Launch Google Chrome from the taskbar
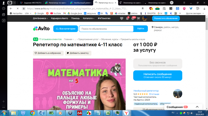The height and width of the screenshot is (116, 208). [x=32, y=113]
